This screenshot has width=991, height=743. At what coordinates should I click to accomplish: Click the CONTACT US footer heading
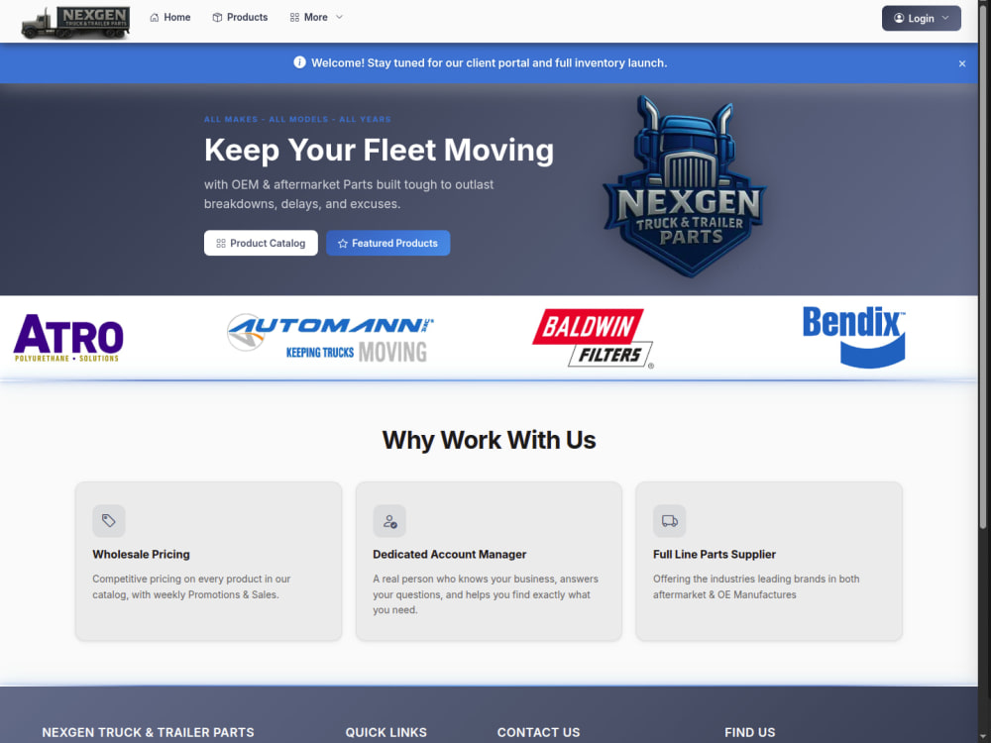tap(538, 732)
